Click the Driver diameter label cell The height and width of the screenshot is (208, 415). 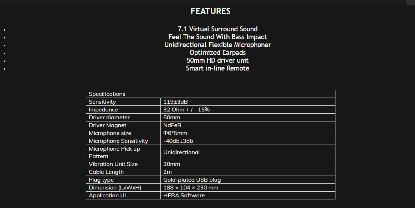coord(123,117)
